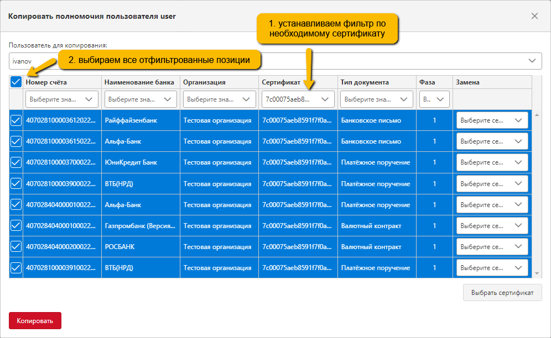
Task: Open Замена dropdown in Газпромбанк row
Action: pos(492,226)
